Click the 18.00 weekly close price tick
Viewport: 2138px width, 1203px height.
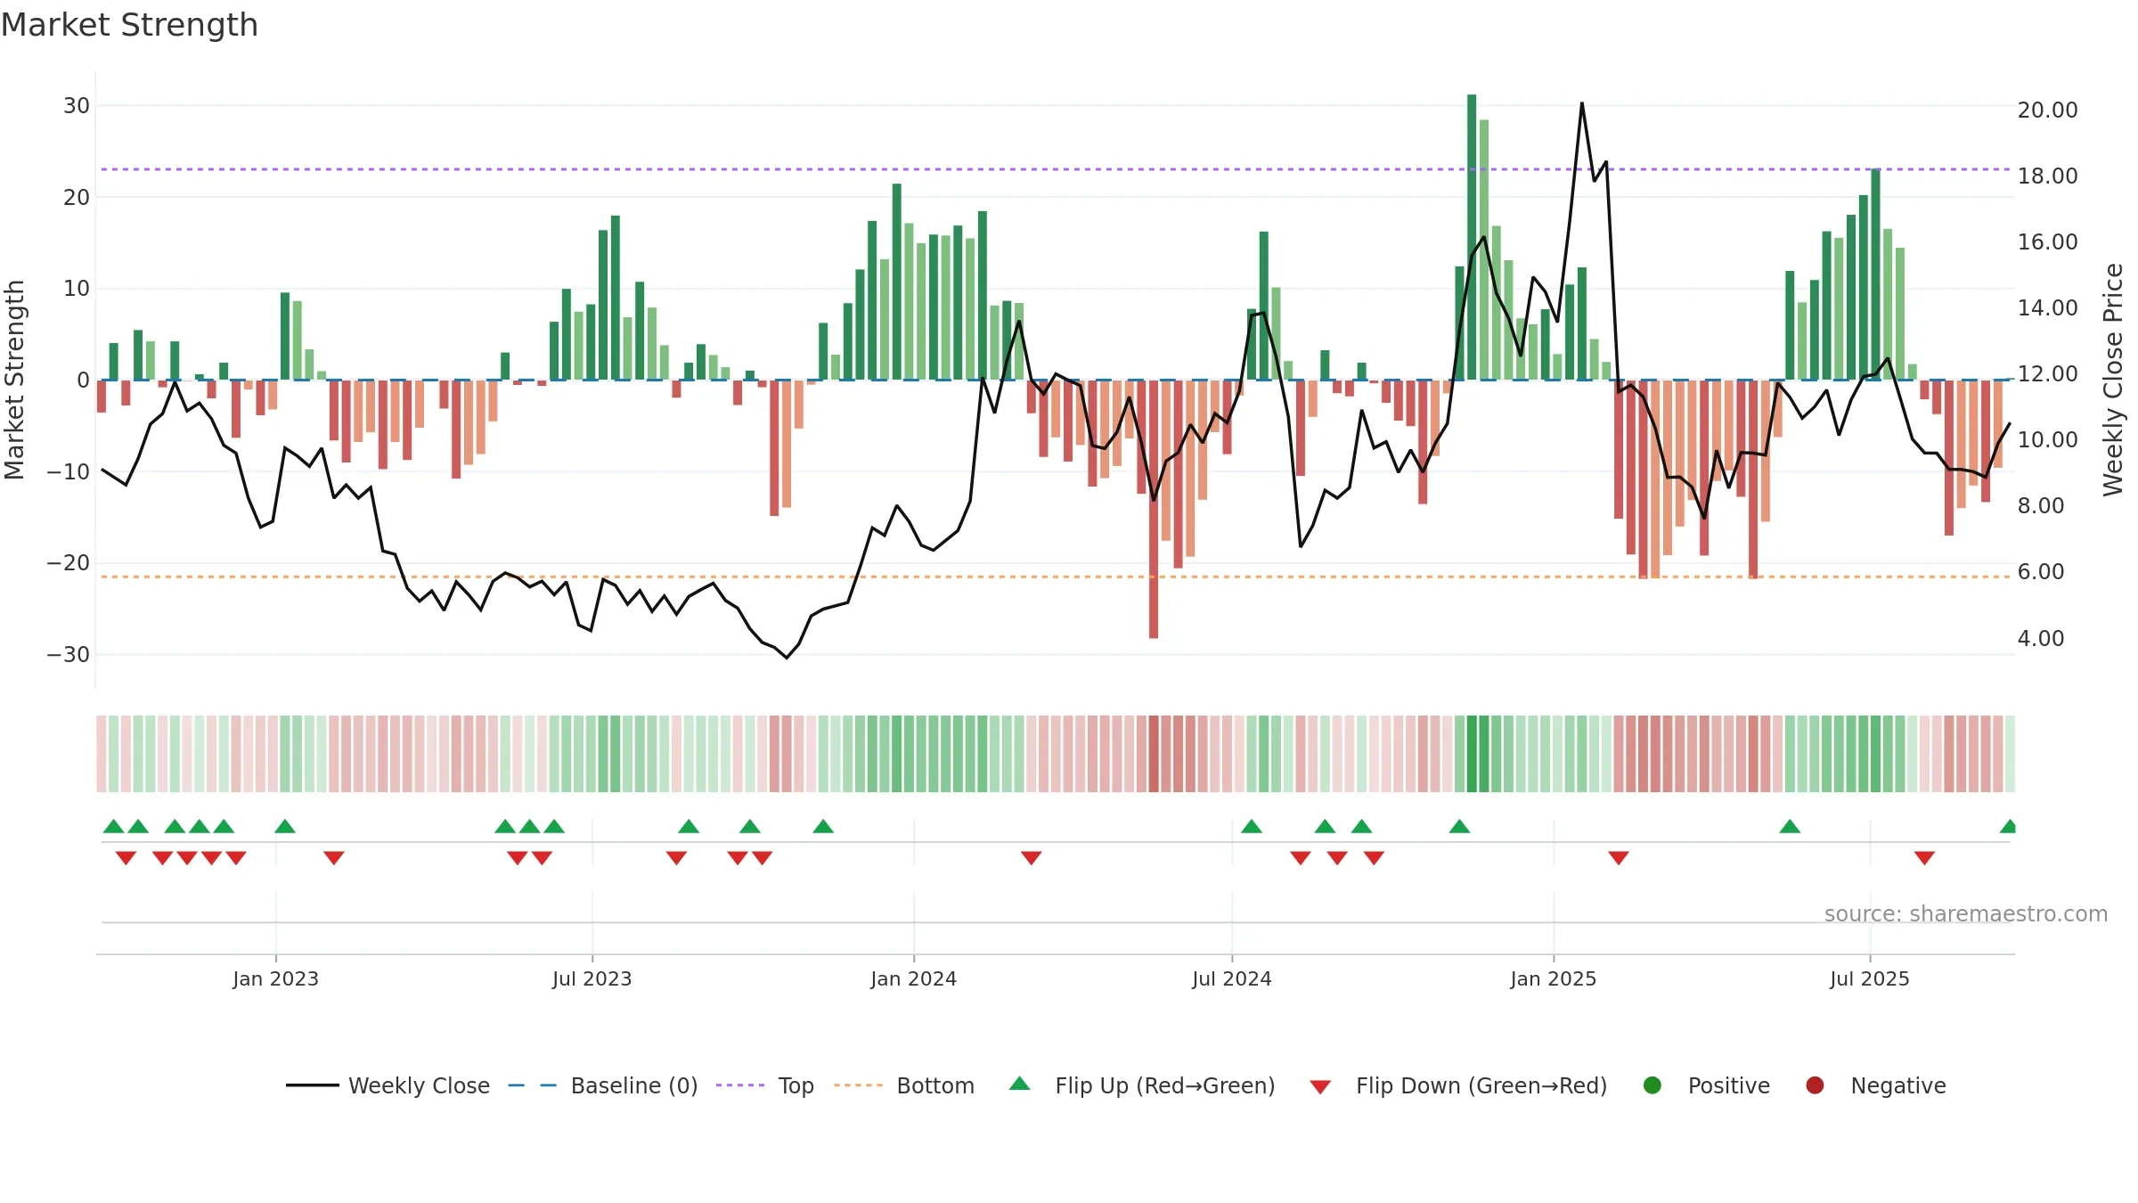pos(2047,176)
